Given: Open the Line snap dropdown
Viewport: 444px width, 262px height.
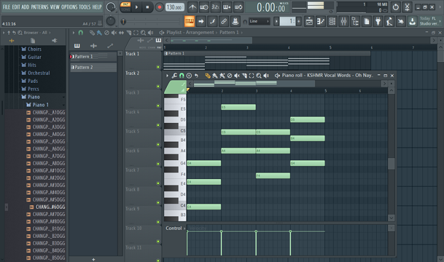Looking at the screenshot, I should point(259,21).
